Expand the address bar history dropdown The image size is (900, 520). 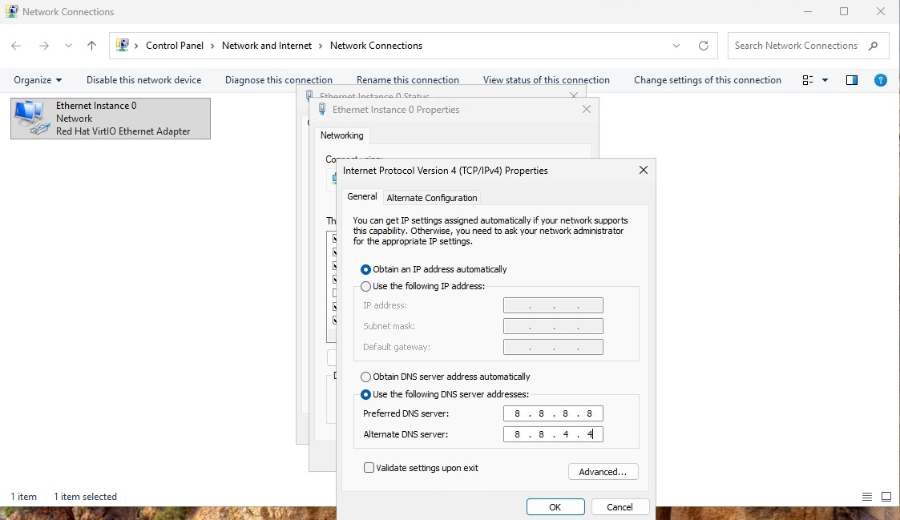[676, 46]
